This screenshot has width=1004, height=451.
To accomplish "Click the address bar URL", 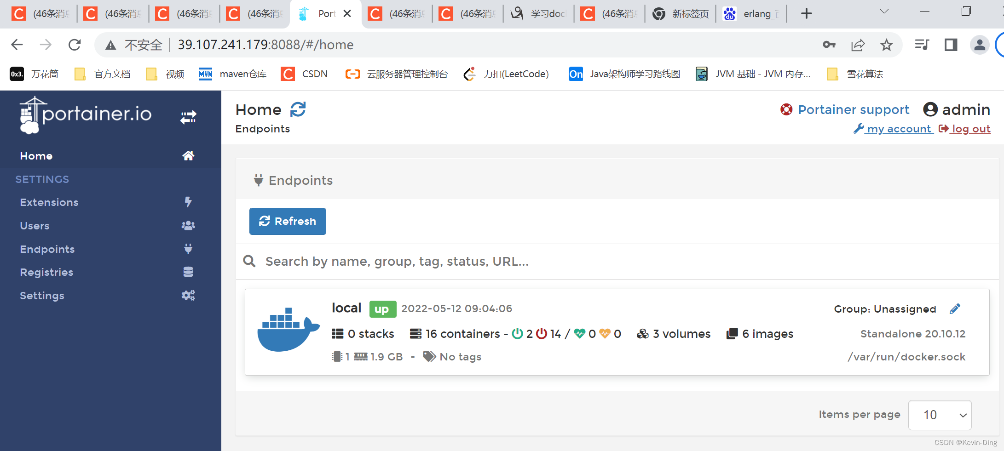I will [265, 45].
